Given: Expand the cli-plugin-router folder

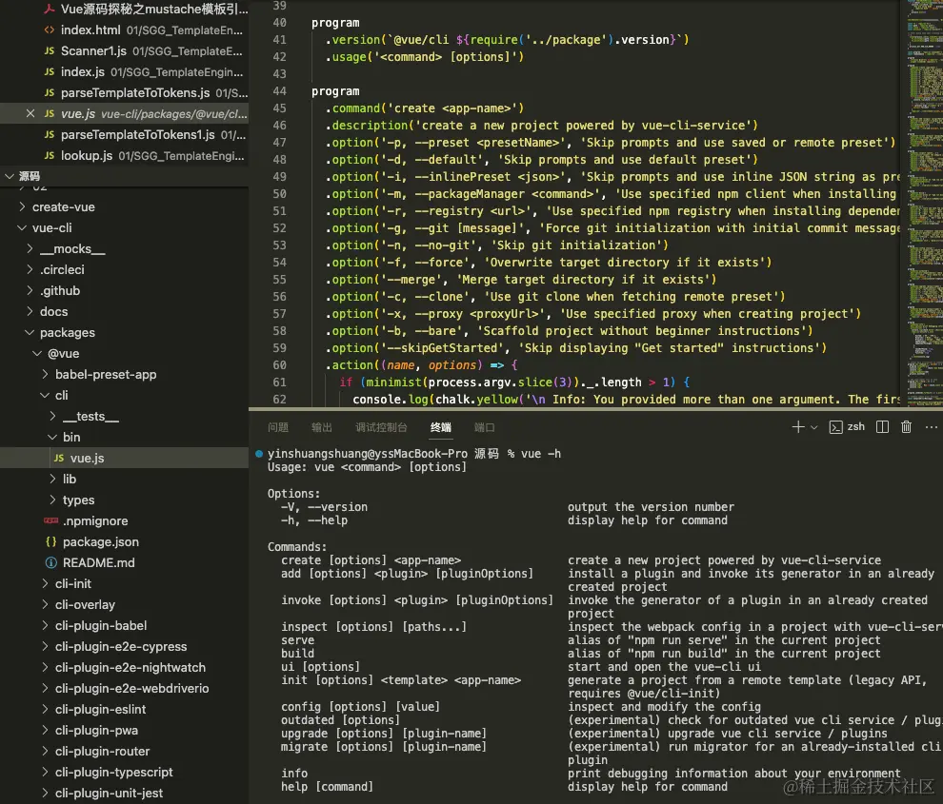Looking at the screenshot, I should click(x=124, y=751).
